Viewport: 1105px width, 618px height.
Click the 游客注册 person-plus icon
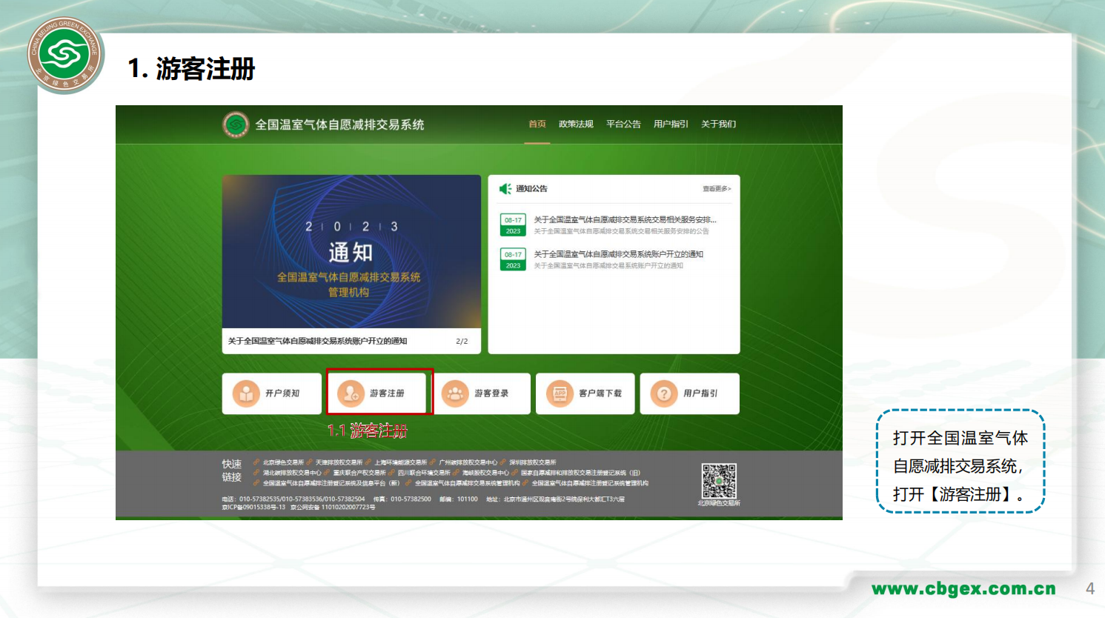tap(351, 393)
